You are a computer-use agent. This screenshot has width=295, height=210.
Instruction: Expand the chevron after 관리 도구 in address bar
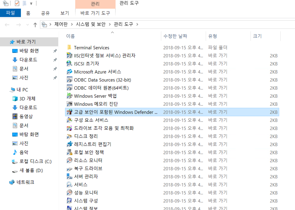pyautogui.click(x=137, y=24)
